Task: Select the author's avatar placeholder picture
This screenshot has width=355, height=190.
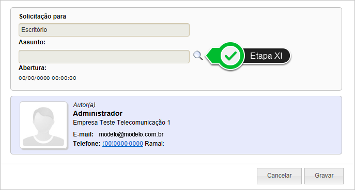Action: pyautogui.click(x=43, y=125)
